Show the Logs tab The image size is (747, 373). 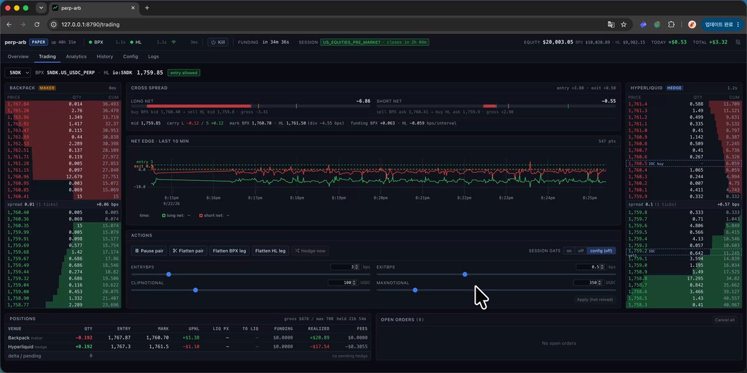click(x=153, y=57)
